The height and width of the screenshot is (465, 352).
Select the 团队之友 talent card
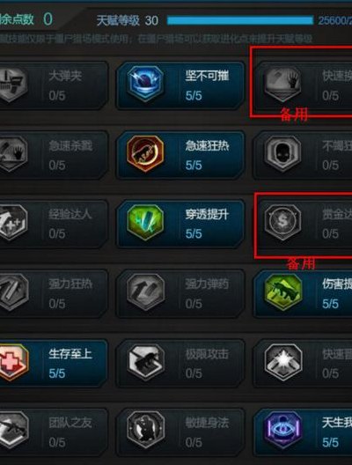point(54,432)
